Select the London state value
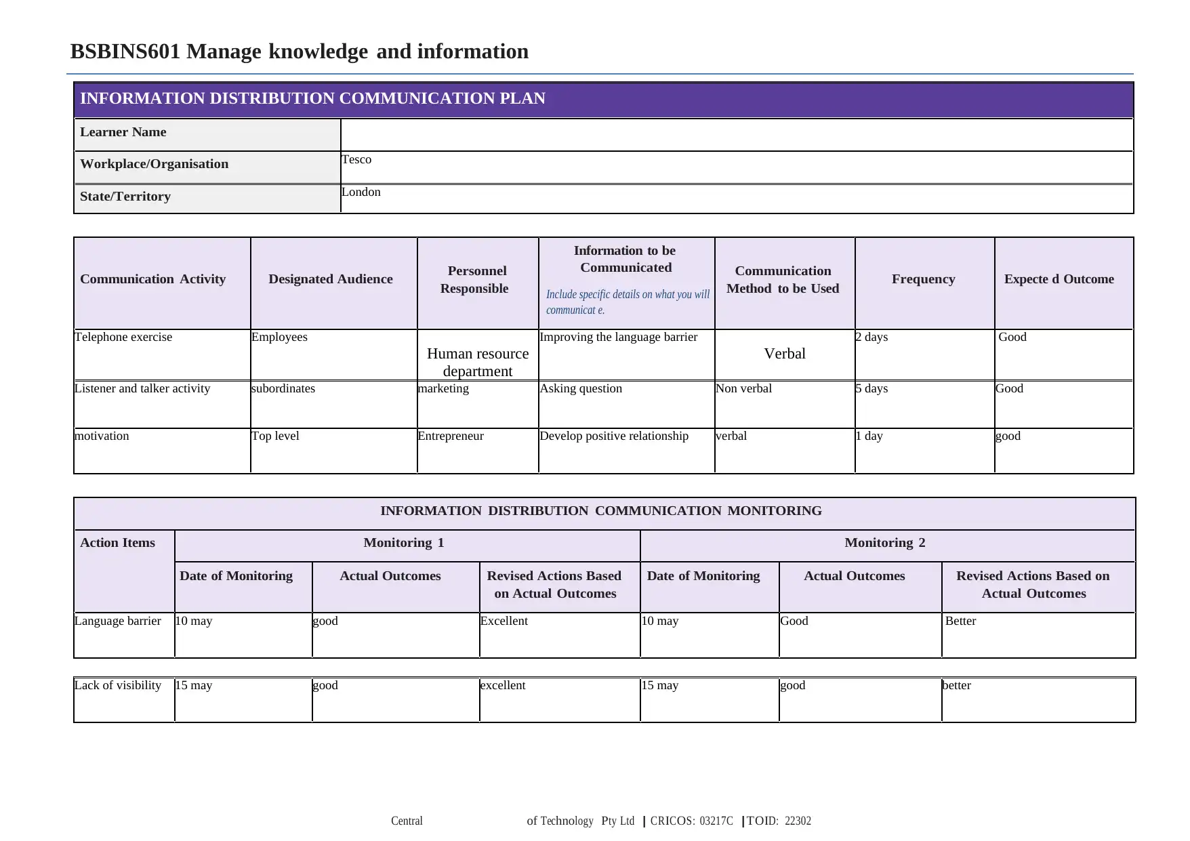The width and height of the screenshot is (1190, 841). (361, 192)
